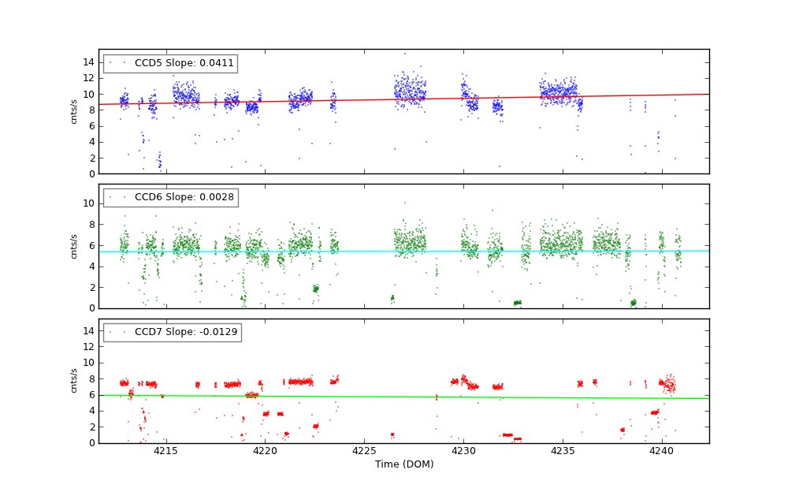Click the CCD7 Slope legend label

(186, 332)
